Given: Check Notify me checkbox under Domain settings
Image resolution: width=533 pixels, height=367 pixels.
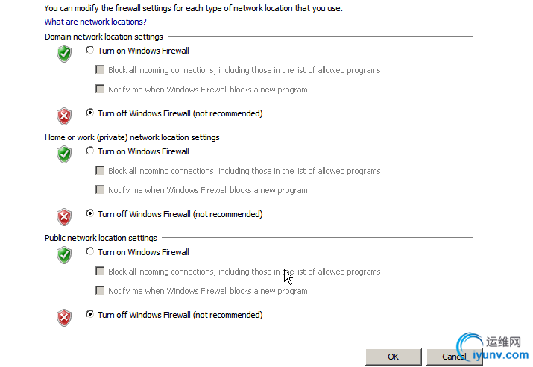Looking at the screenshot, I should [x=101, y=90].
